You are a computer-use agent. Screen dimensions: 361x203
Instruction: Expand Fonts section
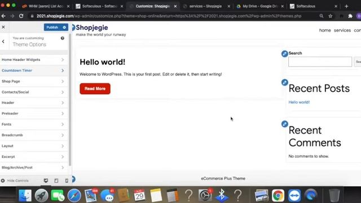pyautogui.click(x=34, y=124)
